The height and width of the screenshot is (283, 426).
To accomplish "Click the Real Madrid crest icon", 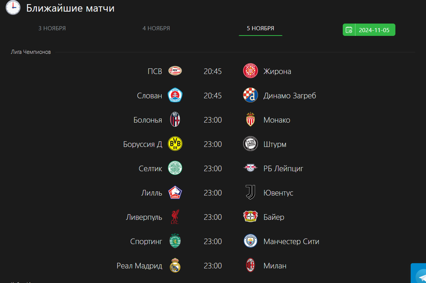I will pos(175,265).
